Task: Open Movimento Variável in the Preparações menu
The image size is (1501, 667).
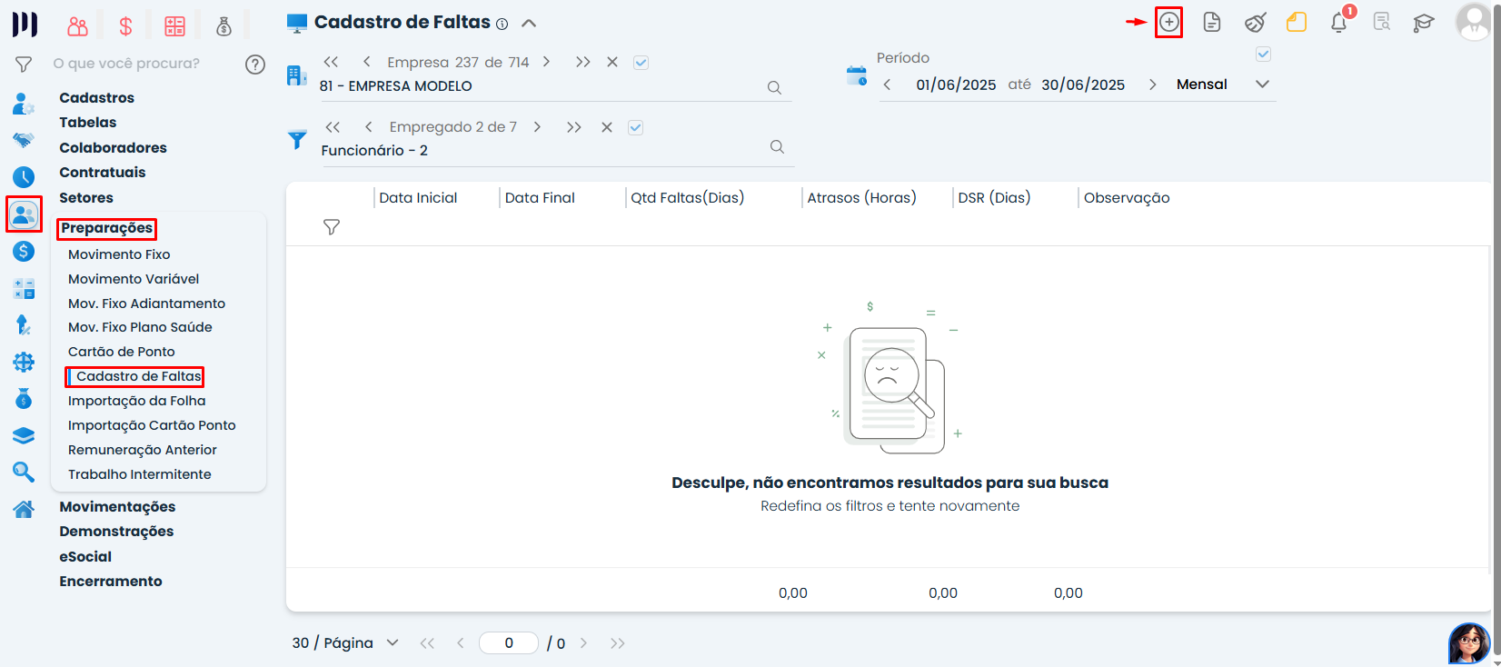Action: [134, 279]
